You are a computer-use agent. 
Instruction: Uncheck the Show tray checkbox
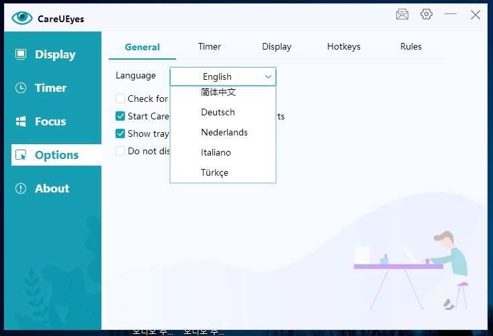(120, 133)
